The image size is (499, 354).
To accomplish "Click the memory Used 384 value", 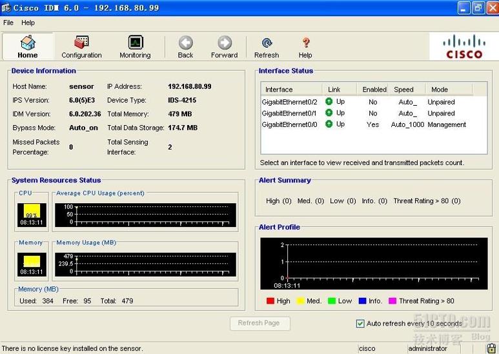I will 48,301.
